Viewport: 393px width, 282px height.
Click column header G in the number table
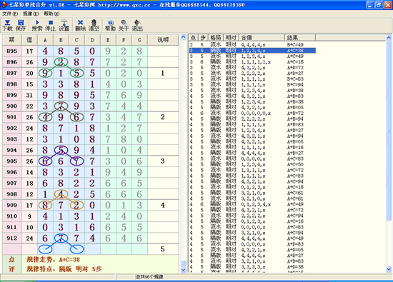[x=139, y=40]
